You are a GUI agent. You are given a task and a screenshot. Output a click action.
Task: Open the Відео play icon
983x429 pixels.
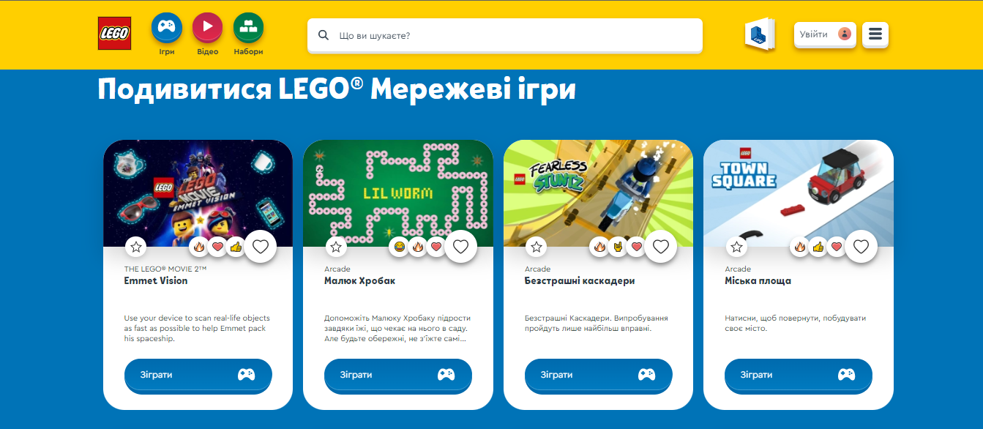208,28
